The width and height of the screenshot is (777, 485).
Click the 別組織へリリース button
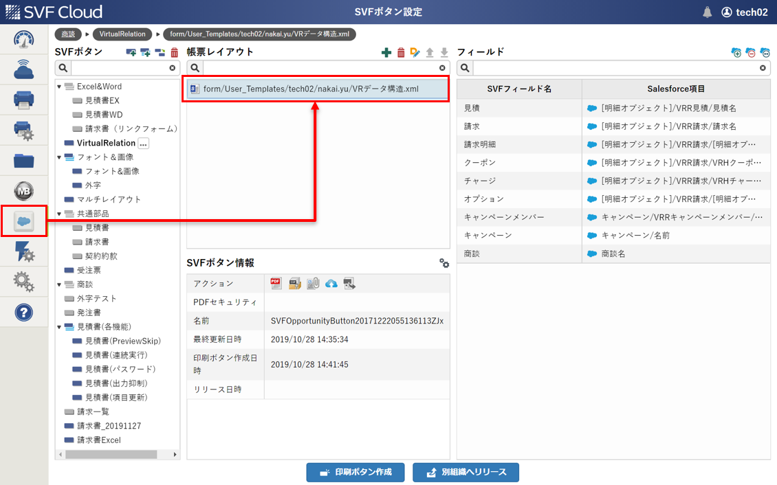click(x=466, y=472)
